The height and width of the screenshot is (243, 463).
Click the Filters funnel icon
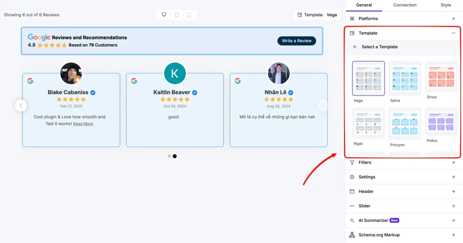click(x=352, y=163)
